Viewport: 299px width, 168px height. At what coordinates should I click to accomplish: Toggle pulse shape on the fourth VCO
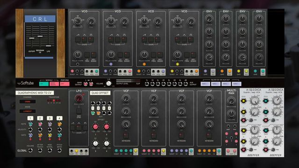[x=191, y=40]
